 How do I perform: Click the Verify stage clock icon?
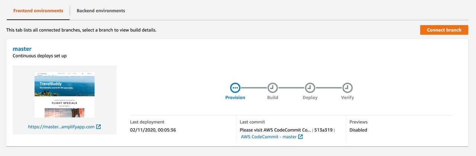347,88
